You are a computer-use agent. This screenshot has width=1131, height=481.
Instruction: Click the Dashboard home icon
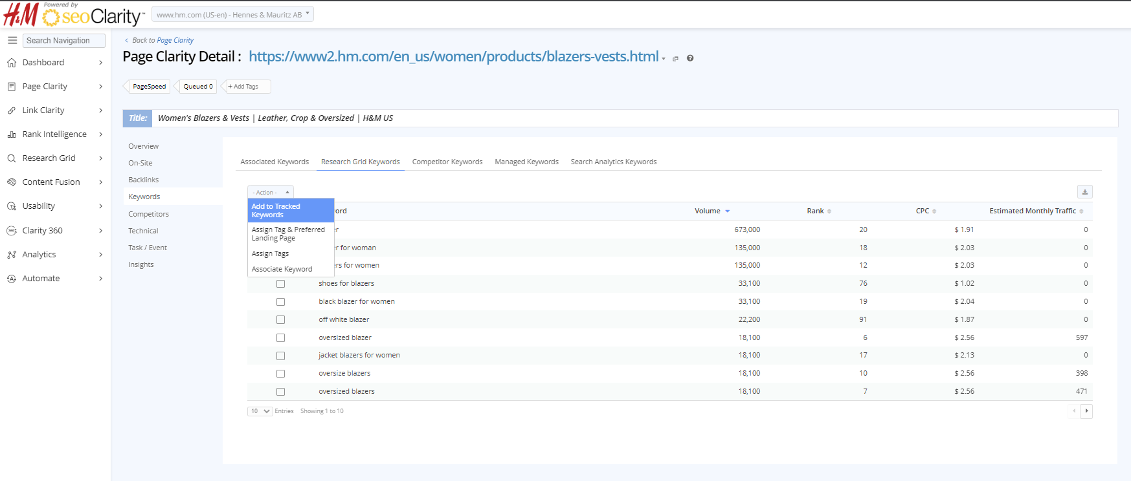point(12,63)
